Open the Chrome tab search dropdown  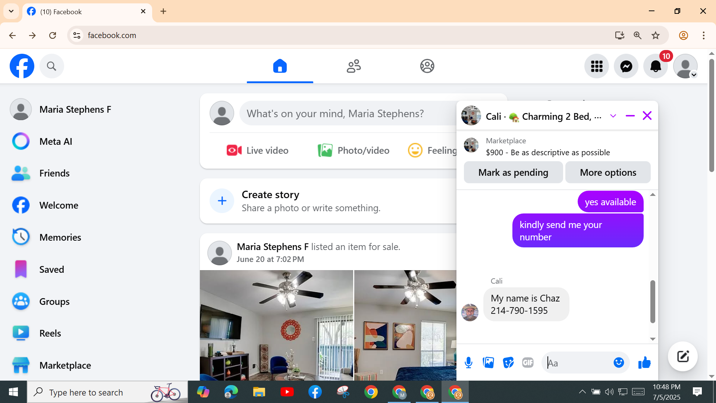point(11,11)
